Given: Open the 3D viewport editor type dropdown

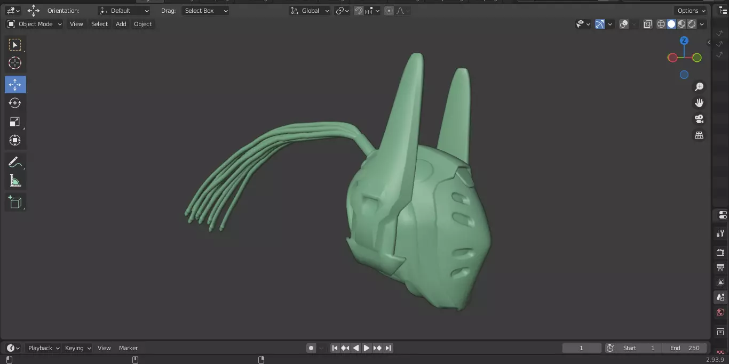Looking at the screenshot, I should tap(13, 11).
